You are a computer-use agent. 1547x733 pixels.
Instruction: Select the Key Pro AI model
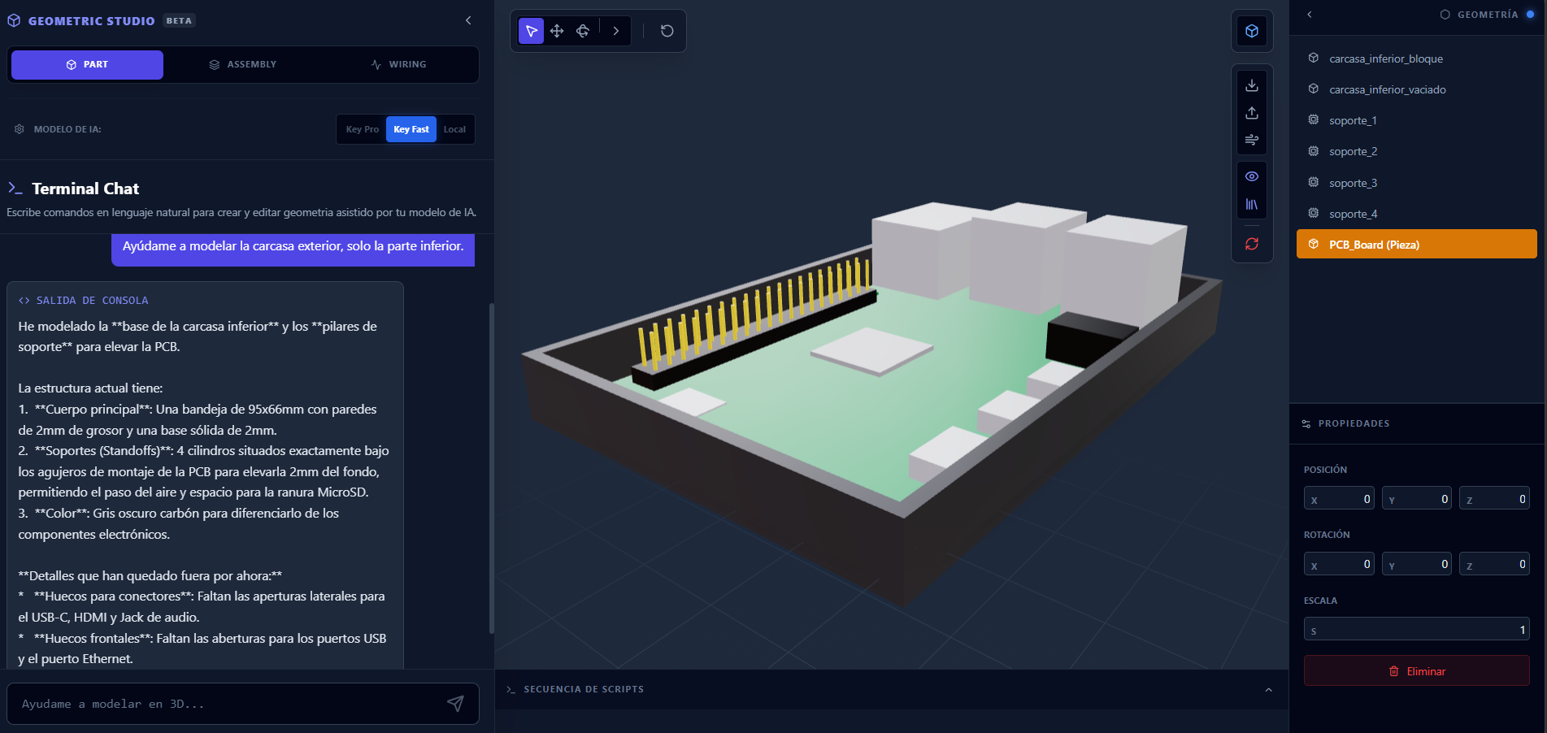362,129
